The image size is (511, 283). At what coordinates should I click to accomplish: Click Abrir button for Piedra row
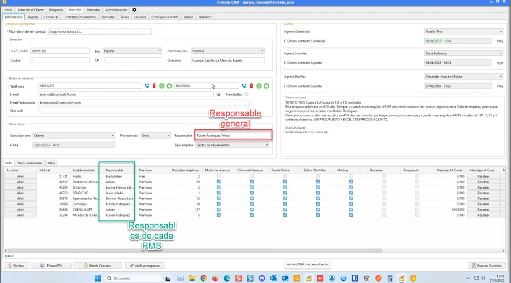(x=20, y=176)
